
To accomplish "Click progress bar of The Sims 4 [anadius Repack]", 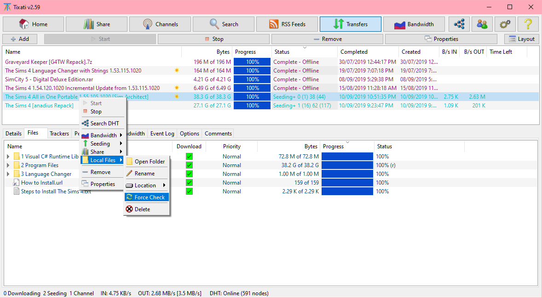I will pyautogui.click(x=252, y=106).
